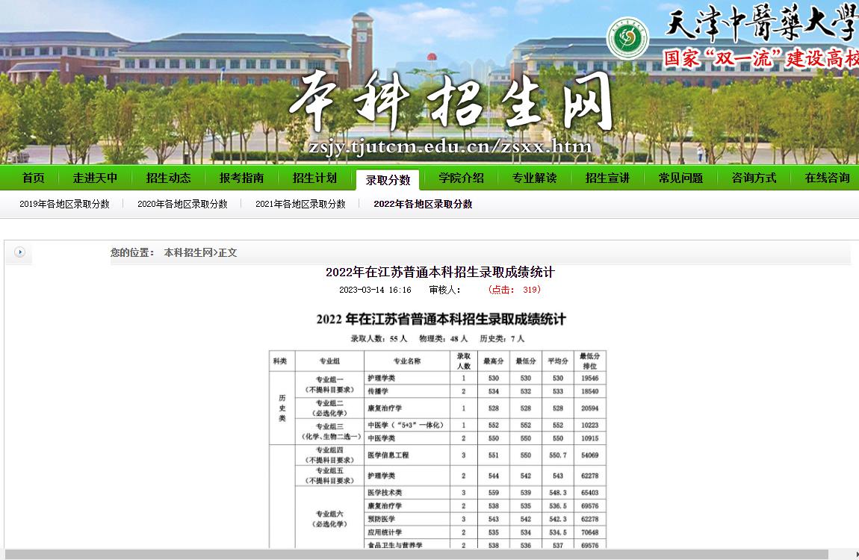Select the 招生计划 nav tab
859x560 pixels.
(x=314, y=178)
